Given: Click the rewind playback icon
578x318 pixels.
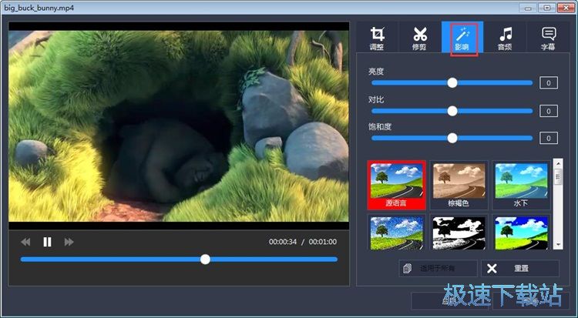Looking at the screenshot, I should tap(25, 242).
